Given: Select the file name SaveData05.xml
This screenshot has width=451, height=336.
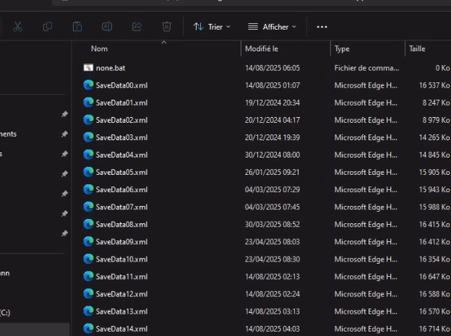Looking at the screenshot, I should 121,172.
